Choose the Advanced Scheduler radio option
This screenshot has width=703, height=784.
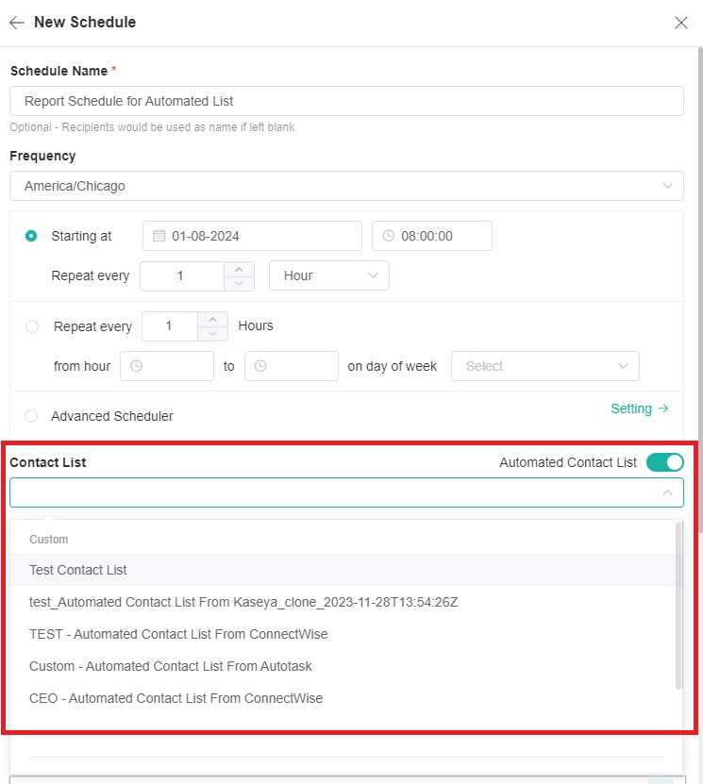pyautogui.click(x=31, y=416)
